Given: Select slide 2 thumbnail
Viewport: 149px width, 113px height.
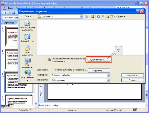Looking at the screenshot, I should point(12,59).
